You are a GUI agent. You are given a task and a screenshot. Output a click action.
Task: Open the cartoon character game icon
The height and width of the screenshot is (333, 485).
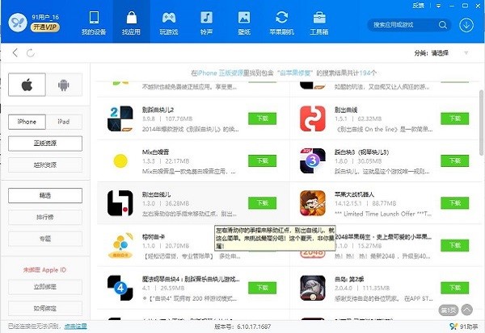(312, 203)
